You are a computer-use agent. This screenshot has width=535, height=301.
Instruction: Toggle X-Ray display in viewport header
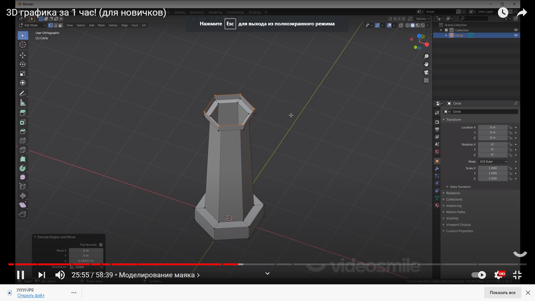(401, 25)
